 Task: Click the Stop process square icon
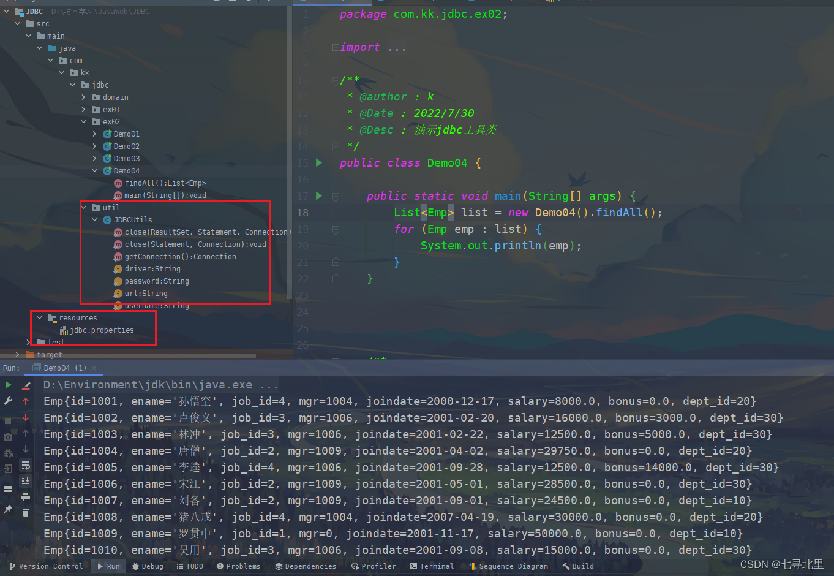click(8, 421)
